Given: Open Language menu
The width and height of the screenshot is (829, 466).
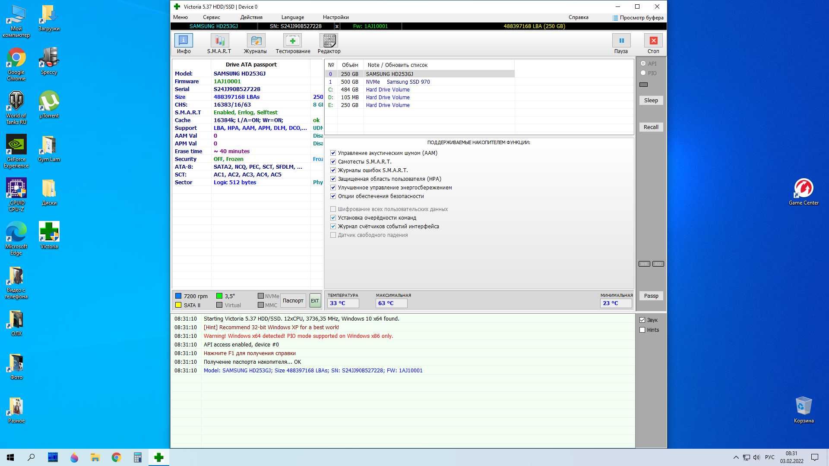Looking at the screenshot, I should (293, 17).
